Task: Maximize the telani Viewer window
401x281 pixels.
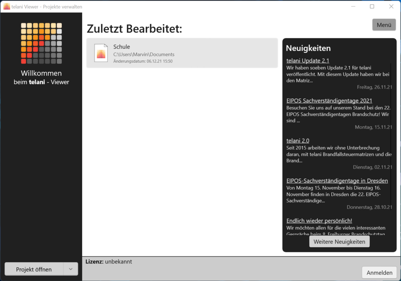Action: tap(372, 6)
